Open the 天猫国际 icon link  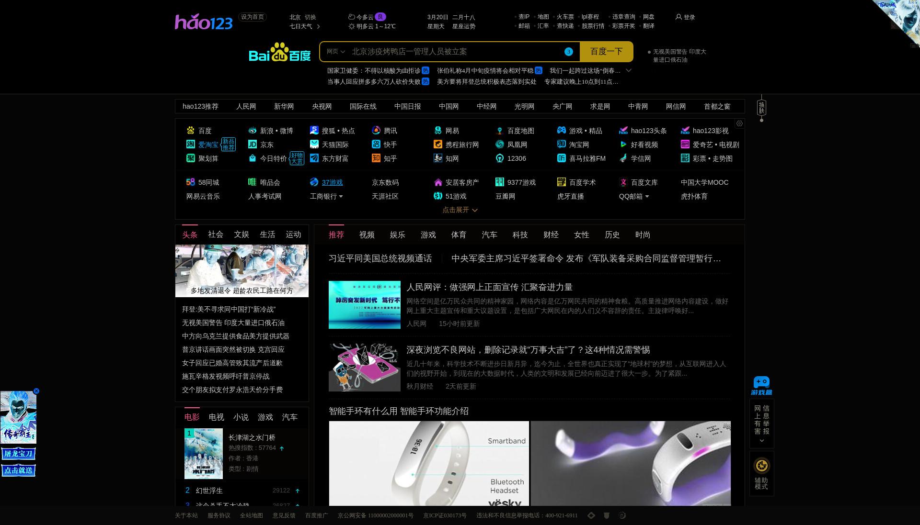tap(314, 145)
